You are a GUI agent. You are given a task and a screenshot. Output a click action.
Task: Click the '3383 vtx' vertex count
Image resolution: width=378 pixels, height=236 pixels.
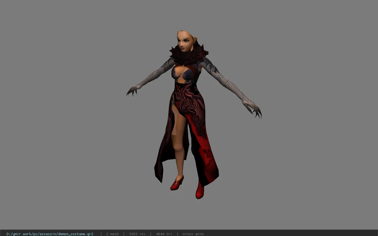[x=137, y=234]
